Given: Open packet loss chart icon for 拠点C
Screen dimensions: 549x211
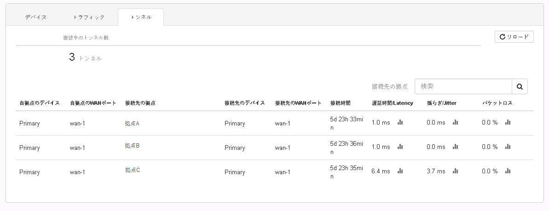Looking at the screenshot, I should pos(508,171).
